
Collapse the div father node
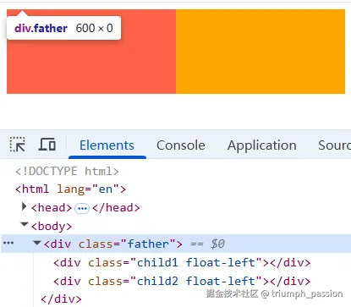[x=37, y=243]
